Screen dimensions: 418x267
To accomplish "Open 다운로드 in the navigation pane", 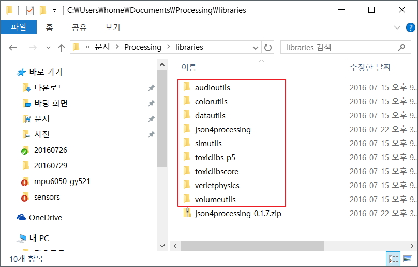I will (50, 88).
